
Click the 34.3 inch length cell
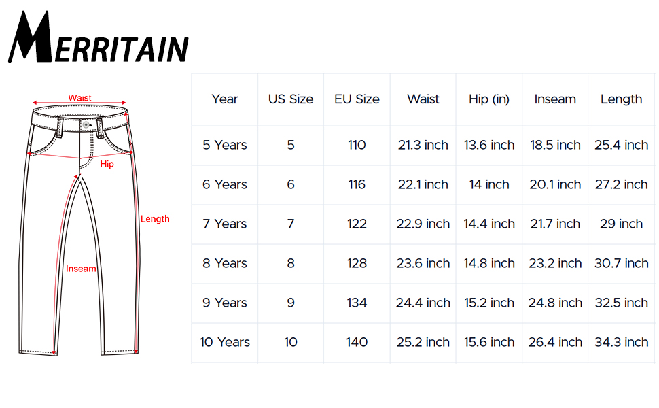pos(621,343)
